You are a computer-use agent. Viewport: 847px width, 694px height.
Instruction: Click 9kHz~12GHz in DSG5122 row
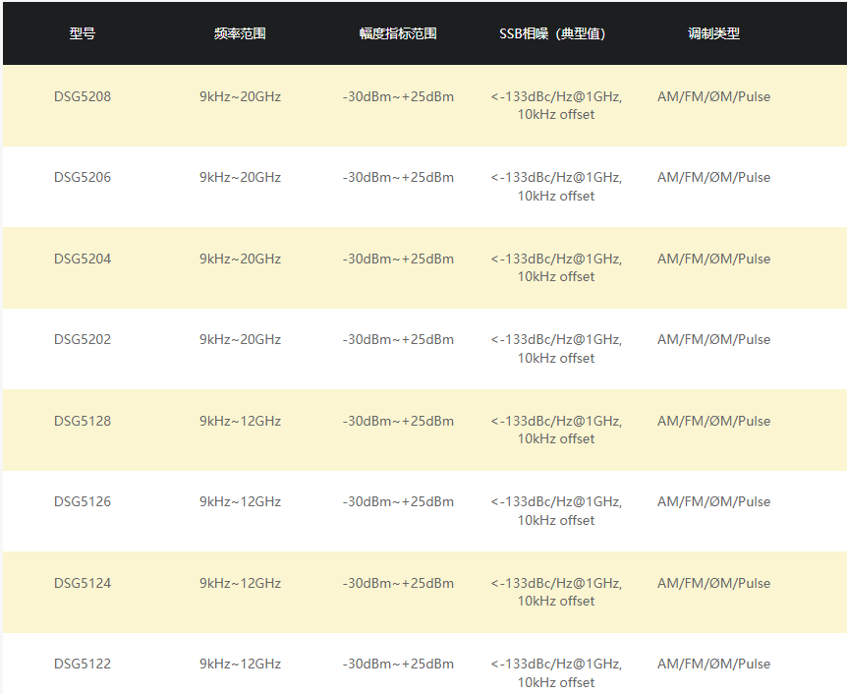[x=240, y=664]
